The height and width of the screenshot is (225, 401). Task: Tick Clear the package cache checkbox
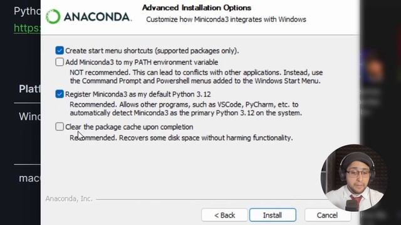(x=60, y=126)
